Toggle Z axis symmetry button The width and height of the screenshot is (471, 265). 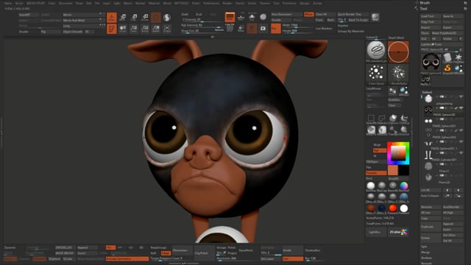[x=131, y=247]
